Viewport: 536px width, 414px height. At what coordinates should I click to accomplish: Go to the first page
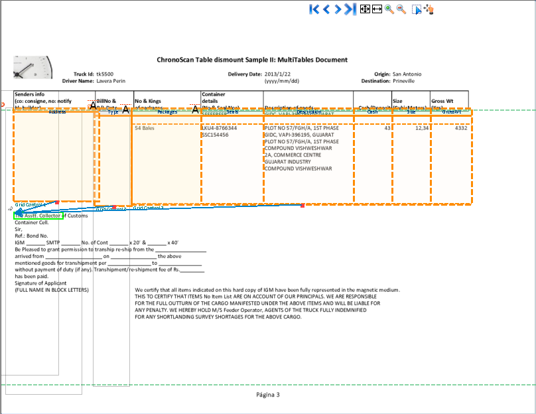(x=314, y=9)
